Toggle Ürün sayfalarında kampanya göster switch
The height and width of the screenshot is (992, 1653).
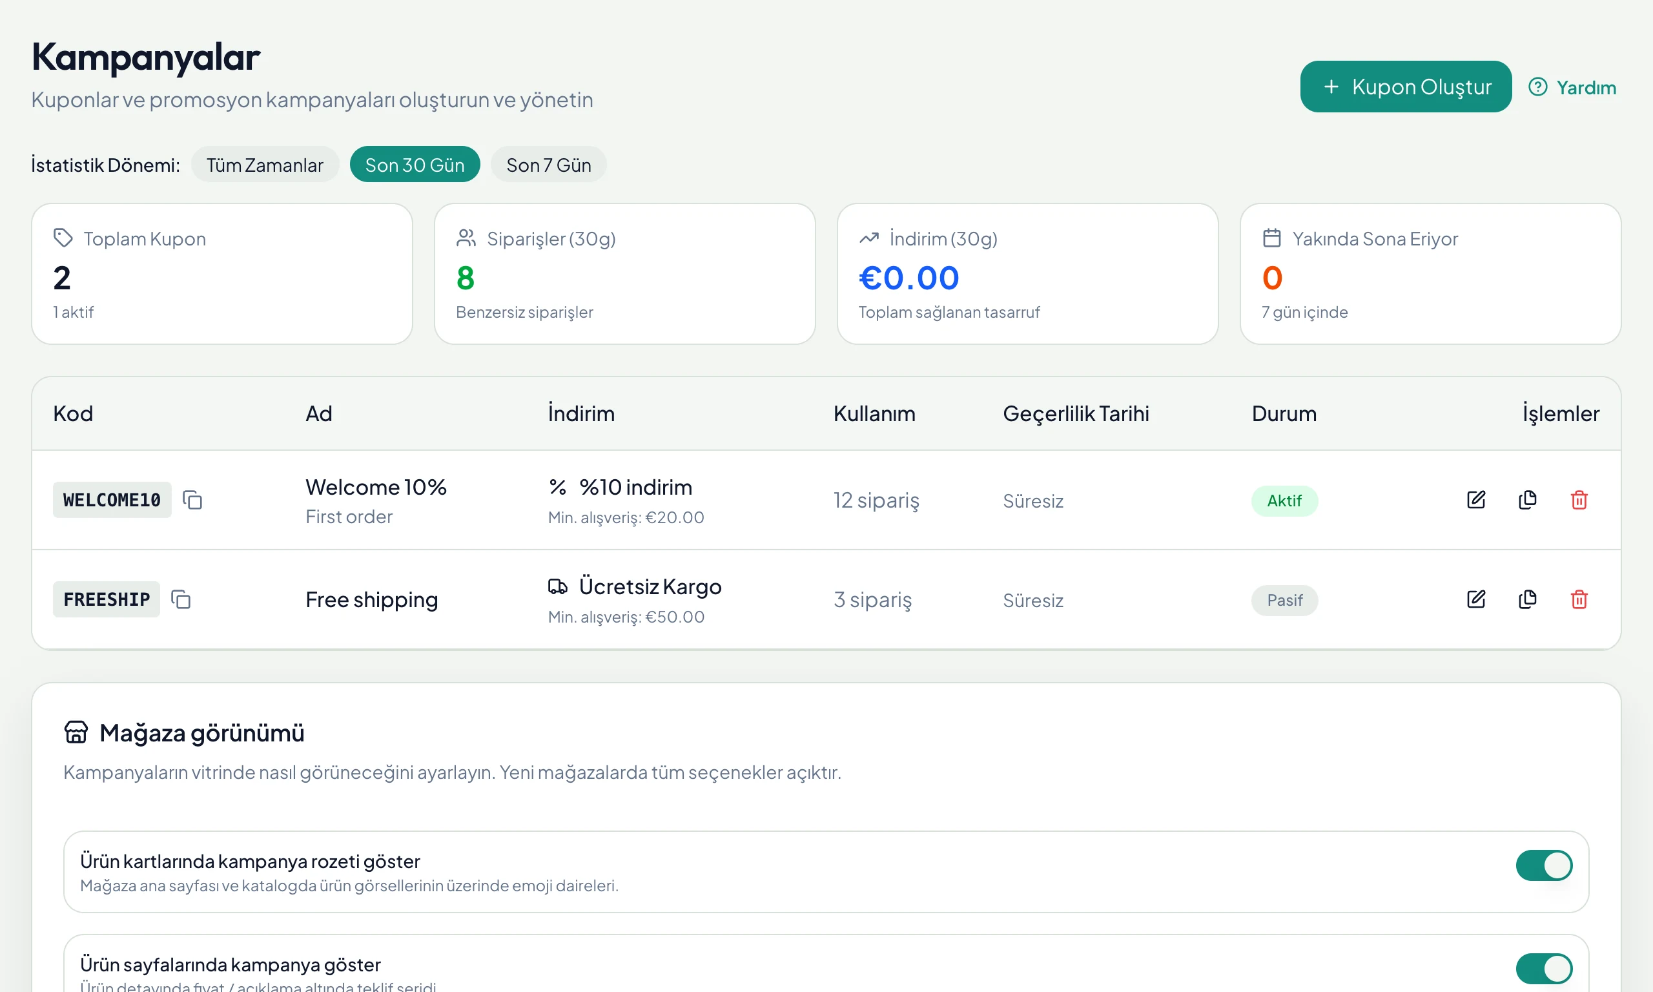1544,968
